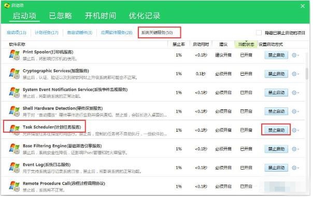Select Remote Procedure Call row title

64,184
